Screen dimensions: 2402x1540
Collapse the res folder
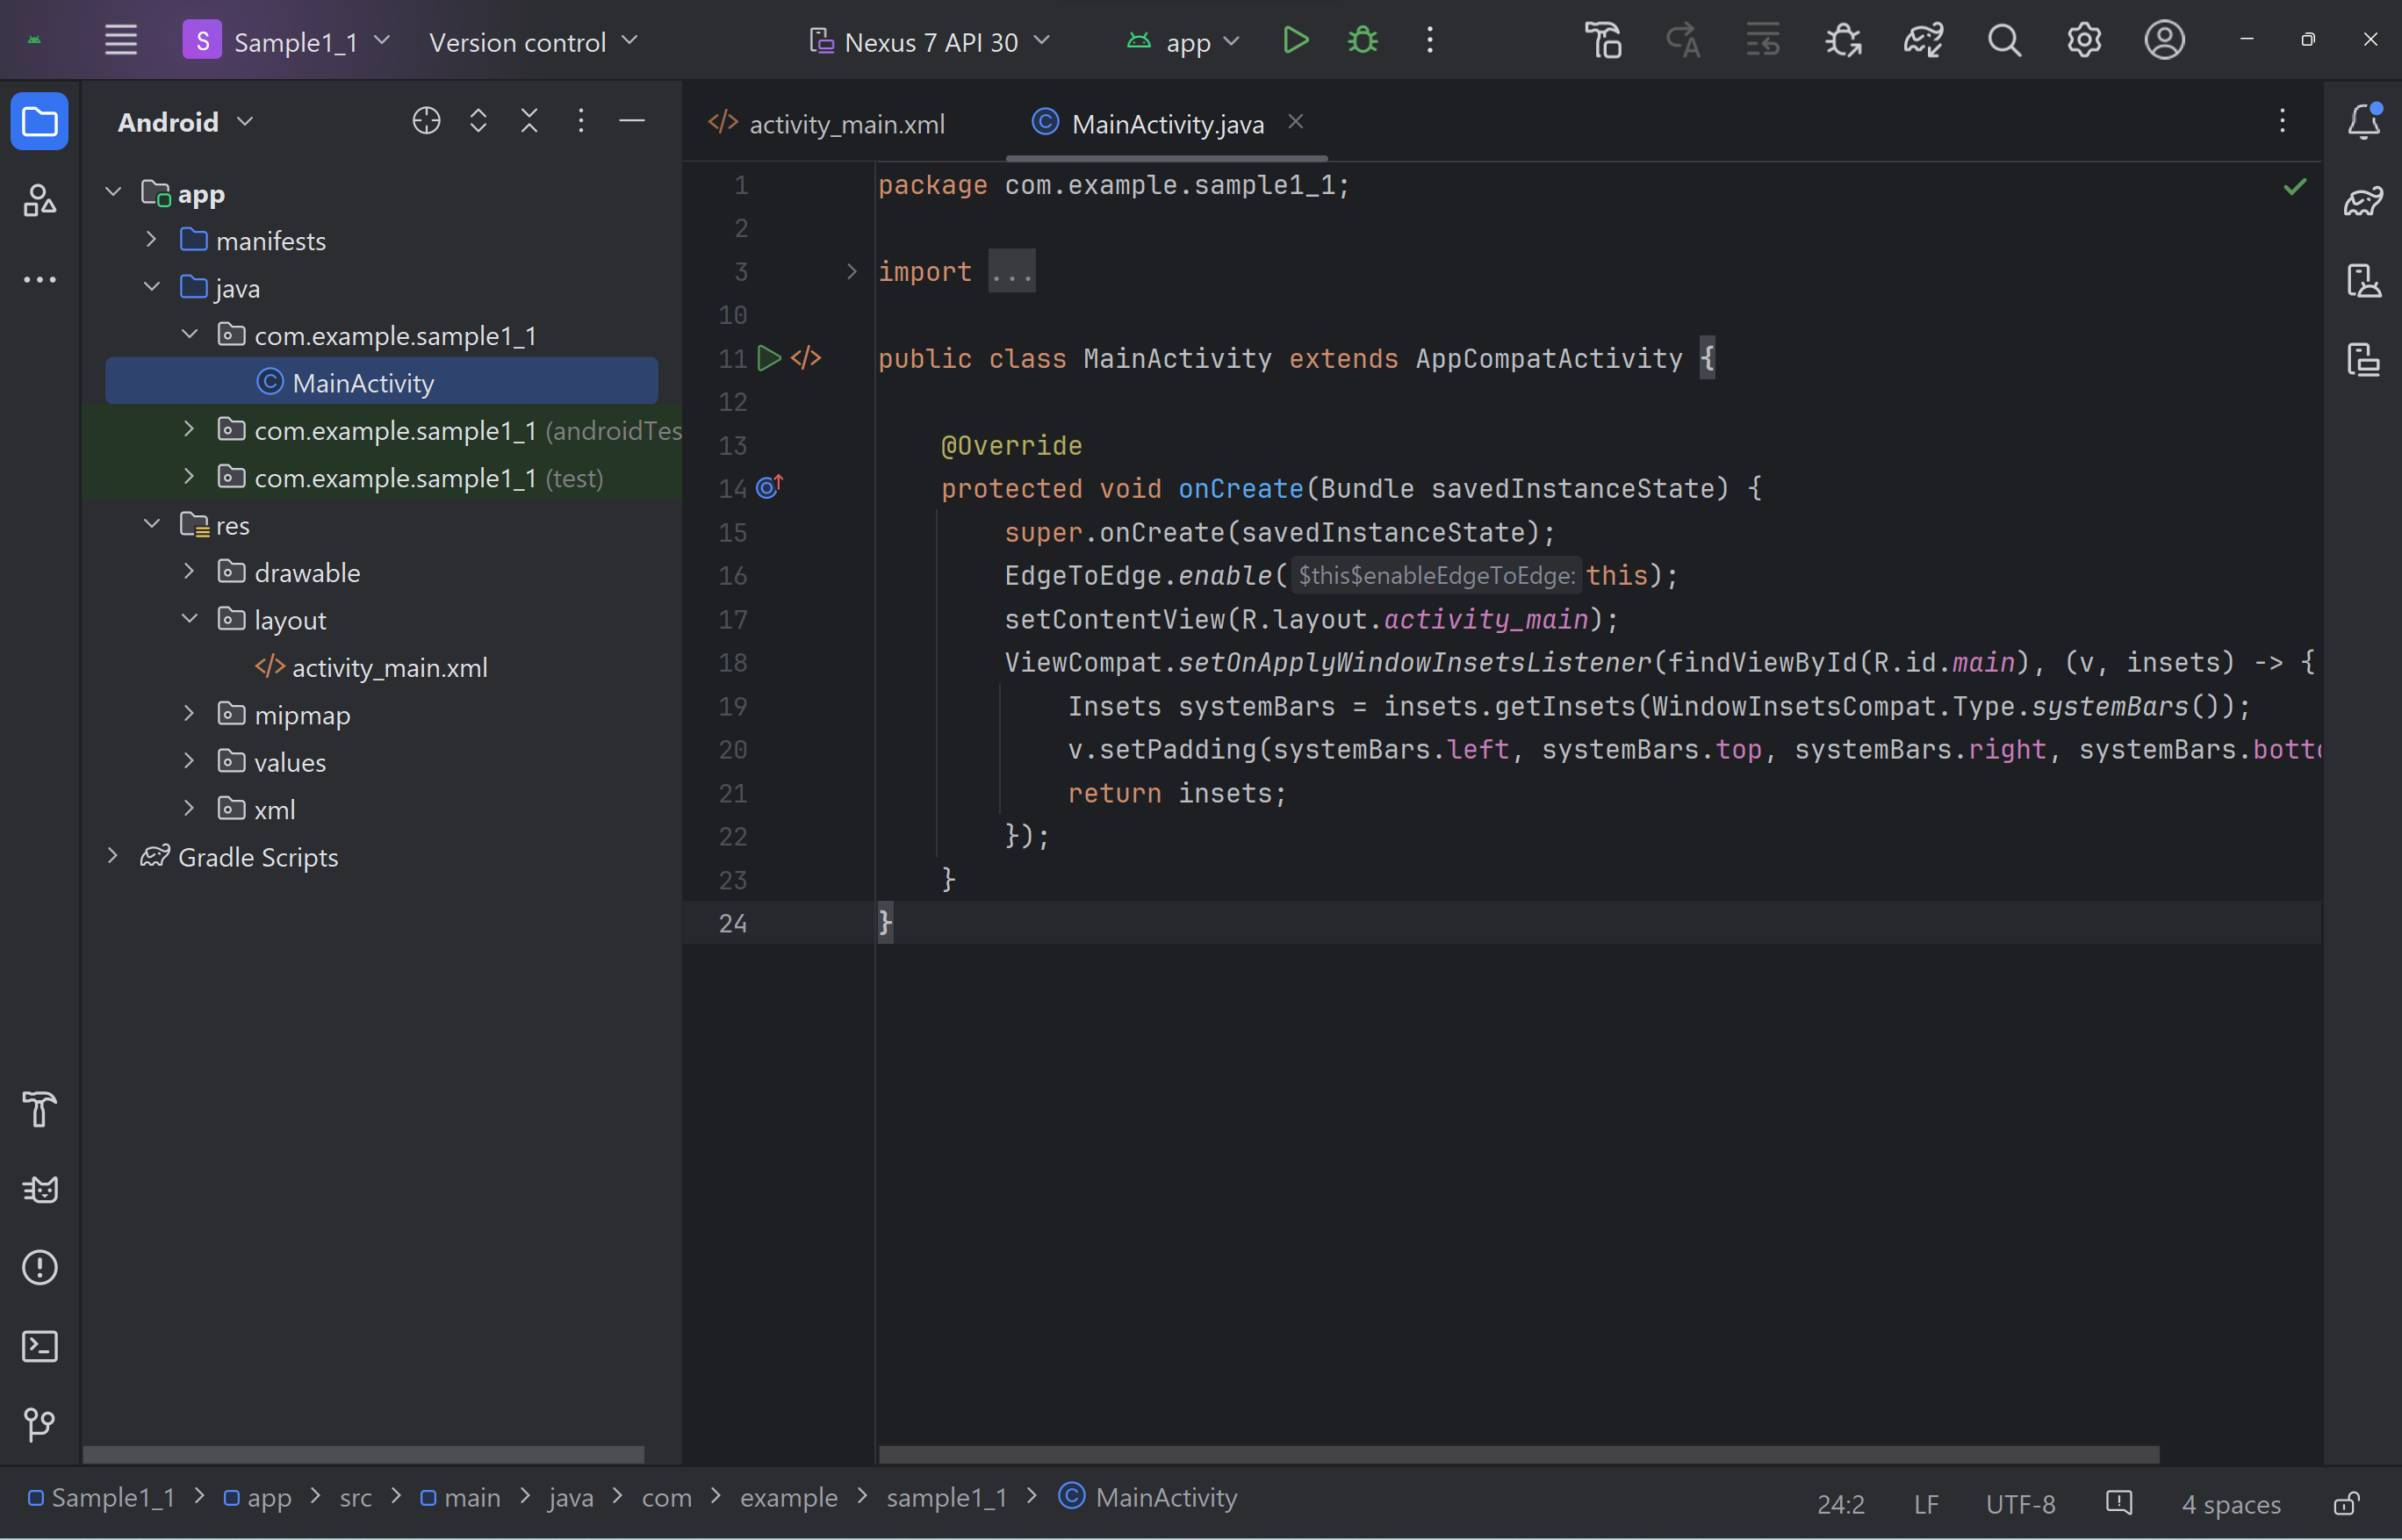[x=151, y=524]
